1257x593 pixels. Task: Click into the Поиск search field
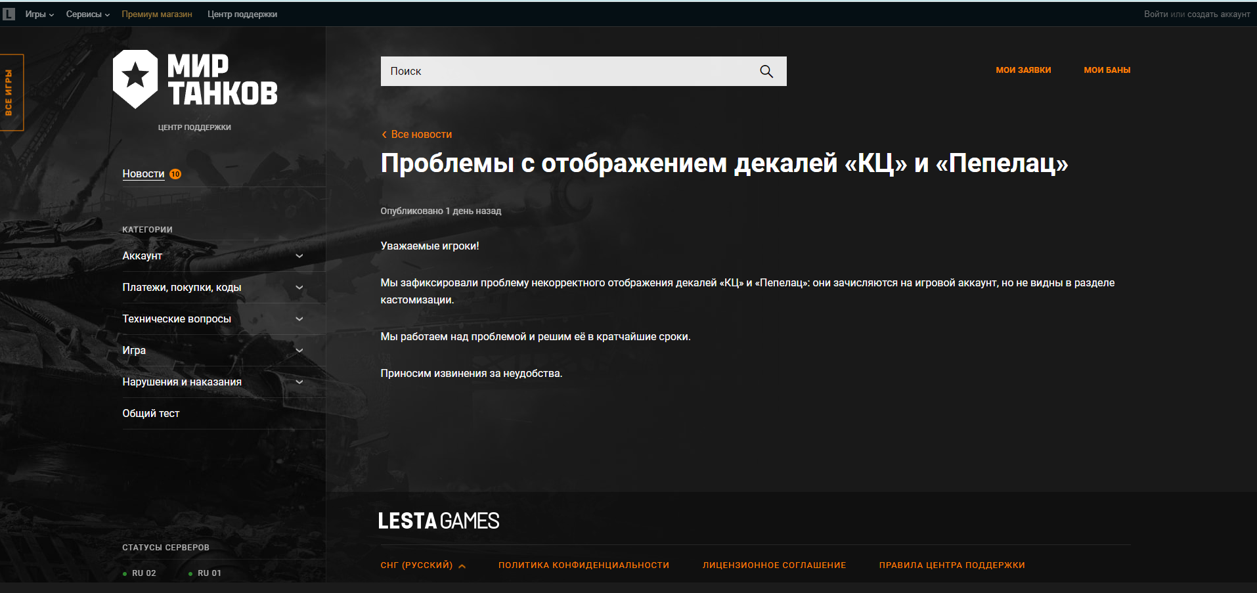pos(565,72)
